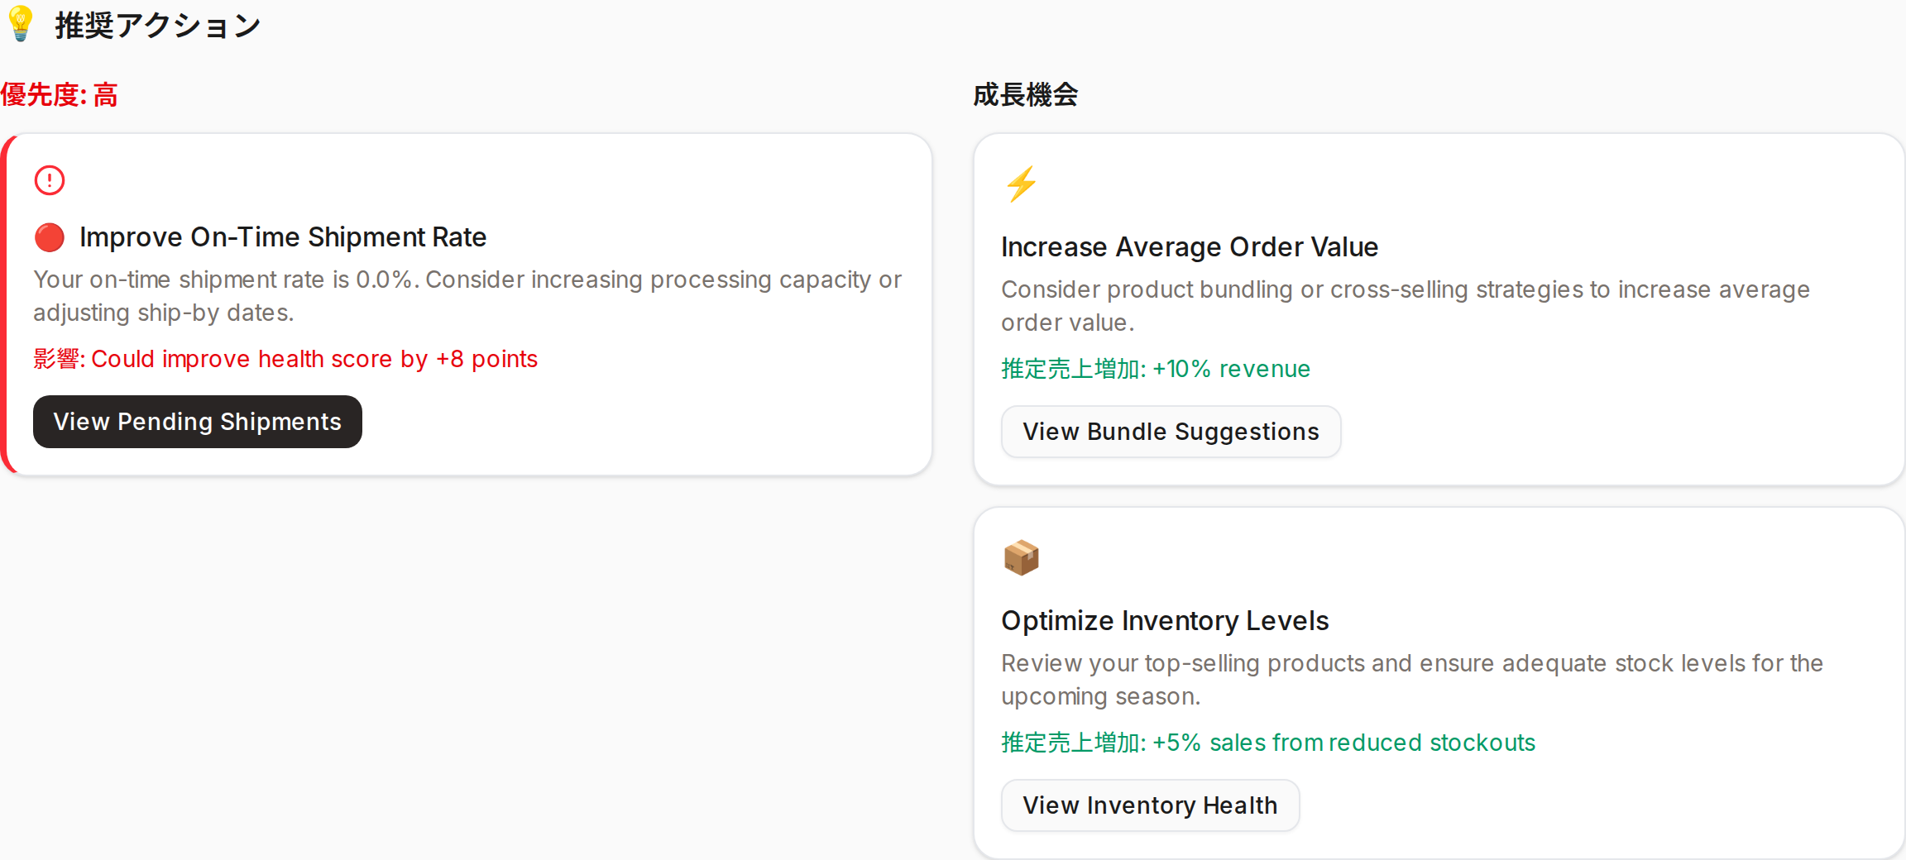
Task: Click the on-time shipment rate 0.0% description
Action: click(467, 296)
